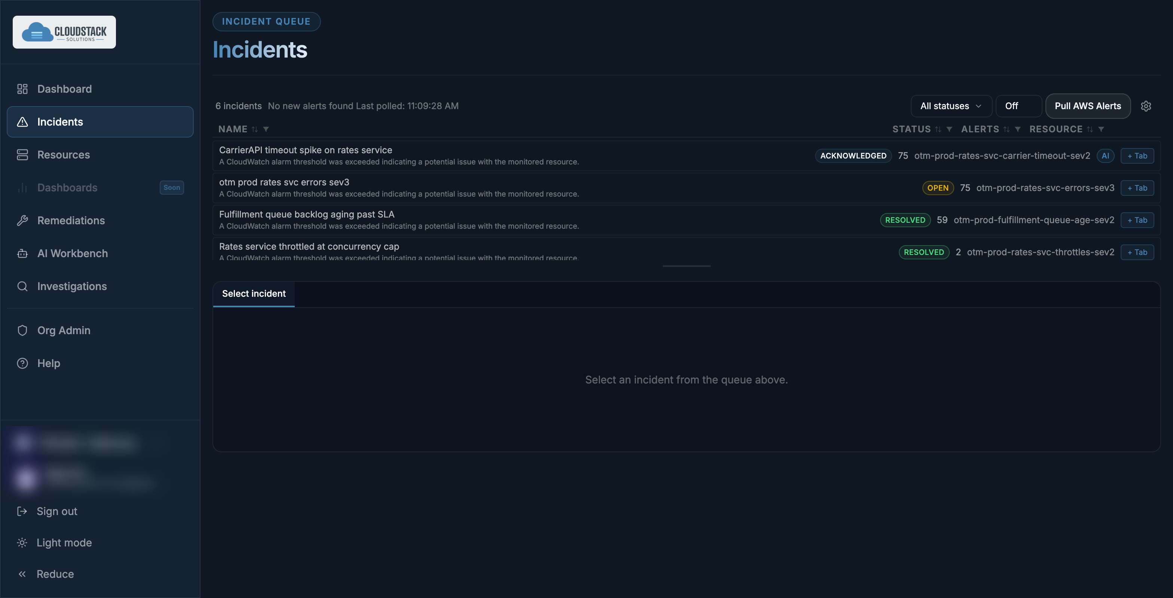Click the ACKNOWLEDGED status badge

coord(853,155)
